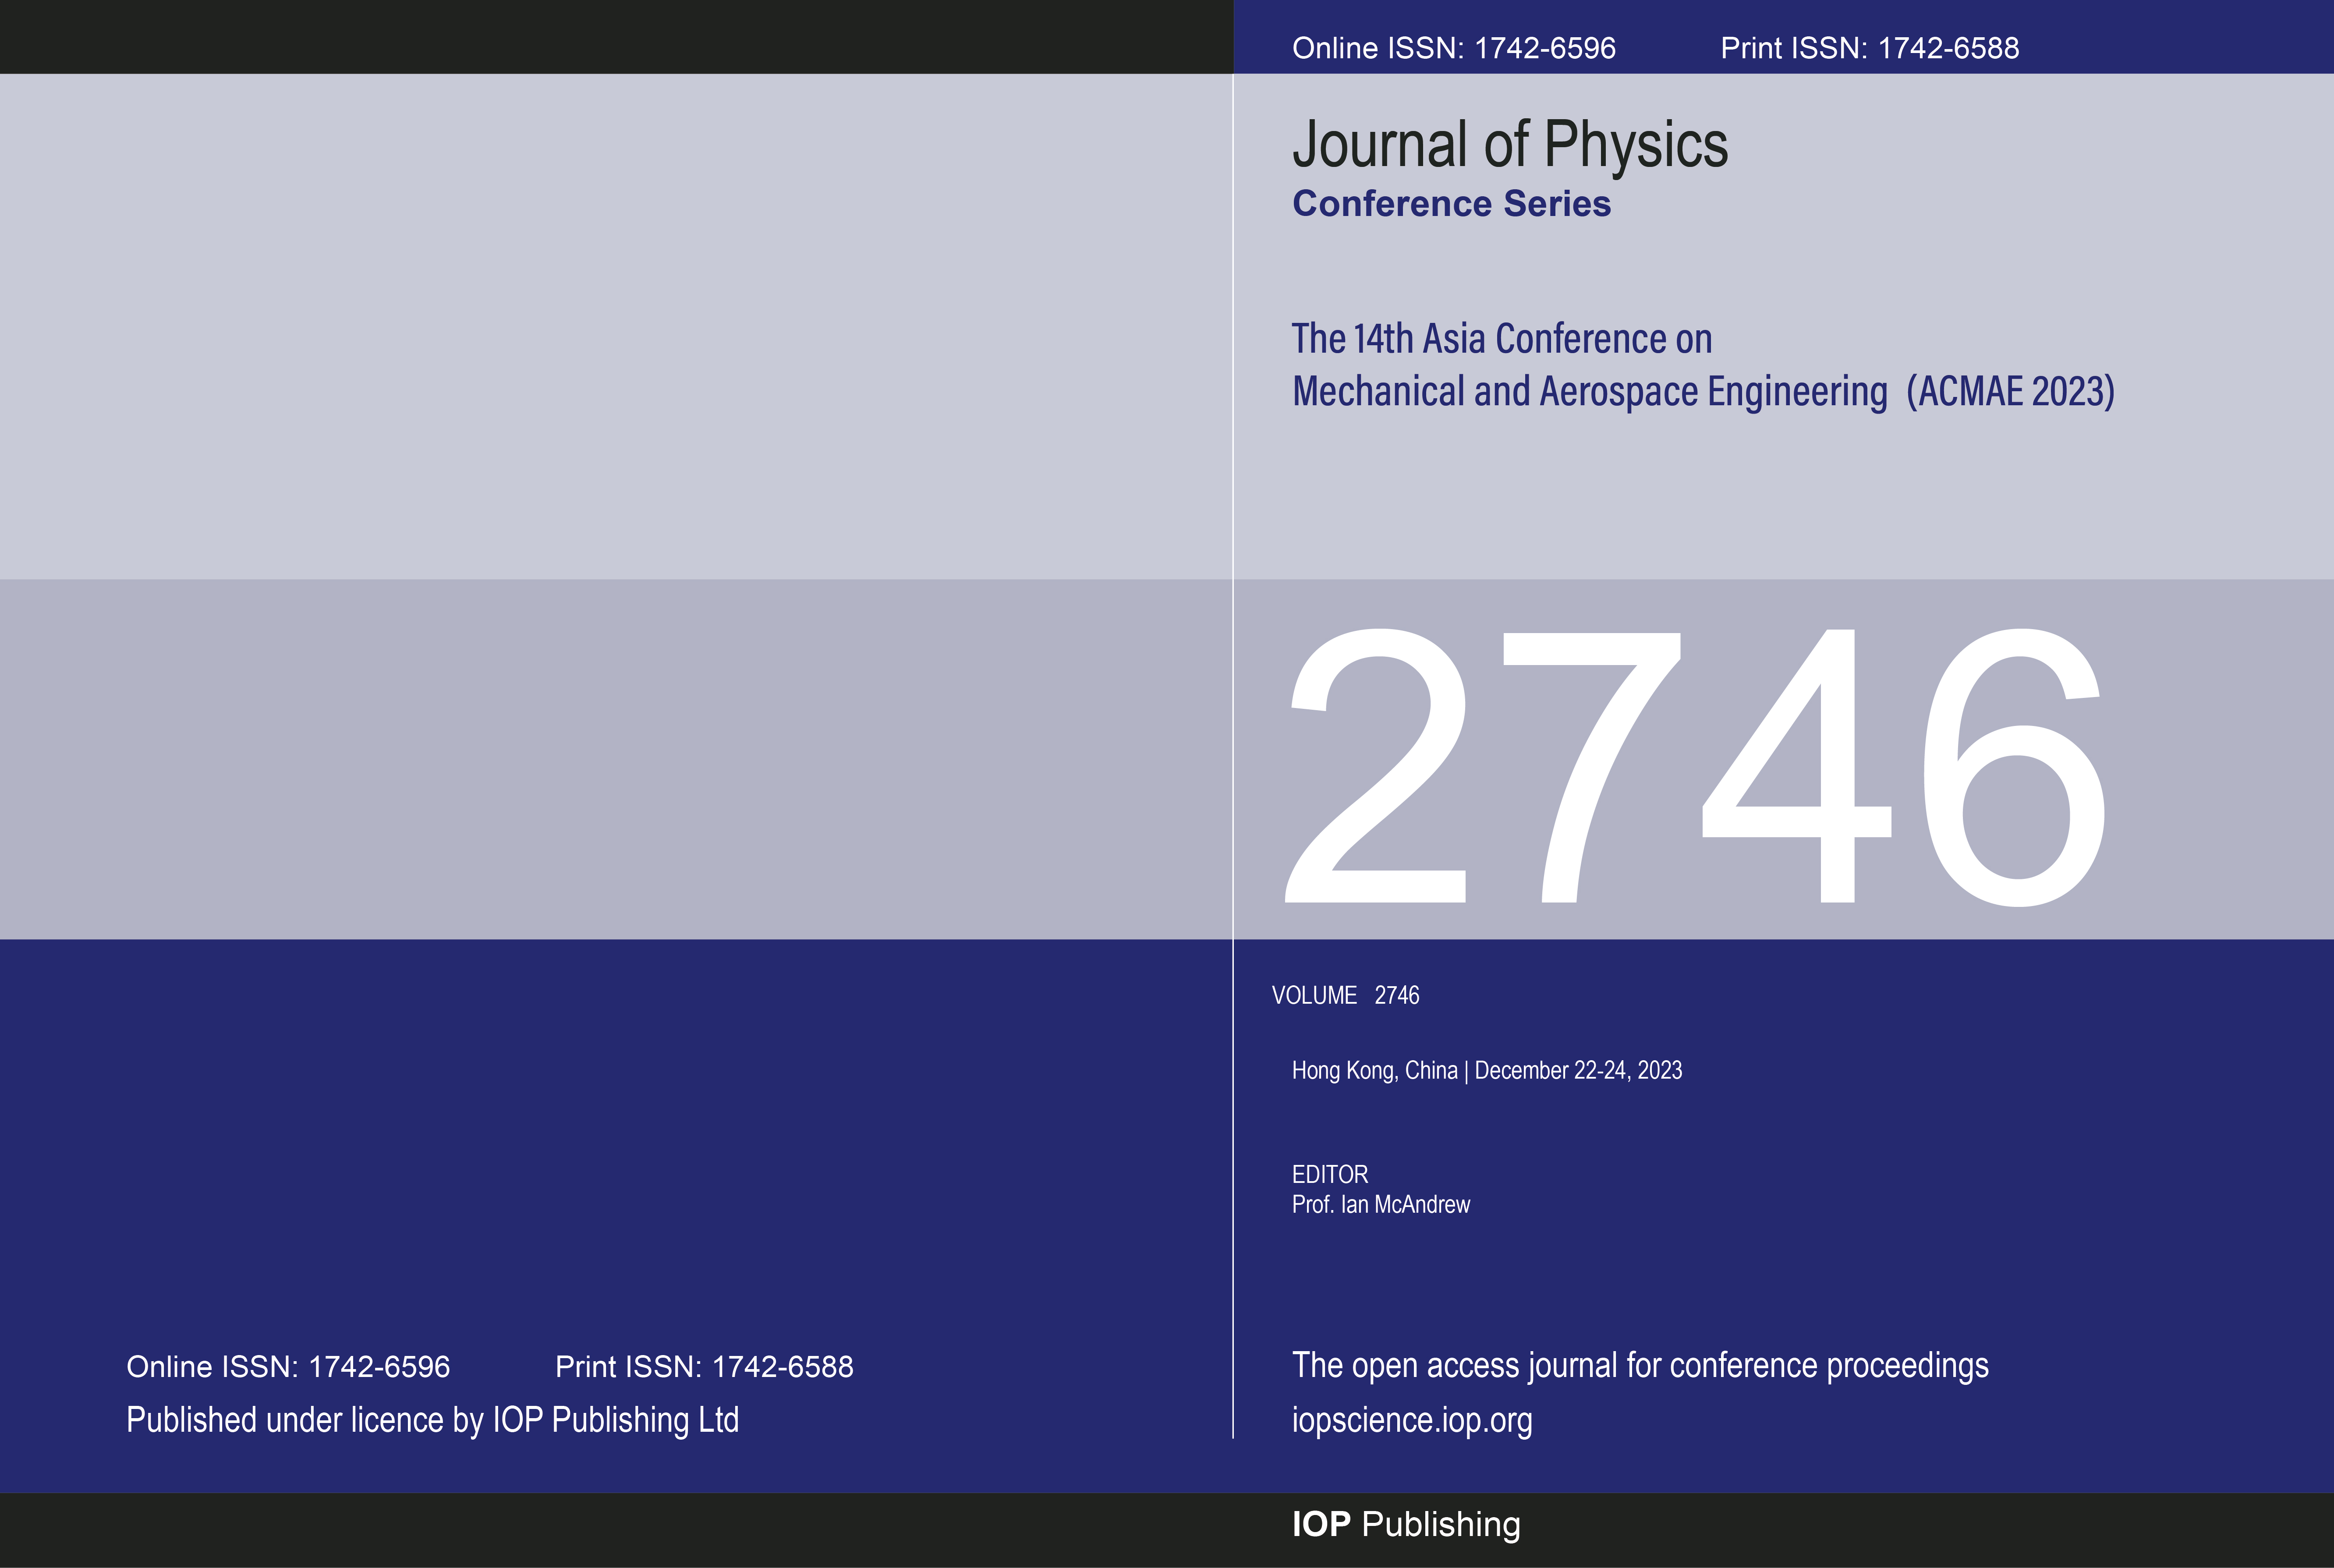Select the 'VOLUME 2746' label
This screenshot has height=1568, width=2334.
1345,995
